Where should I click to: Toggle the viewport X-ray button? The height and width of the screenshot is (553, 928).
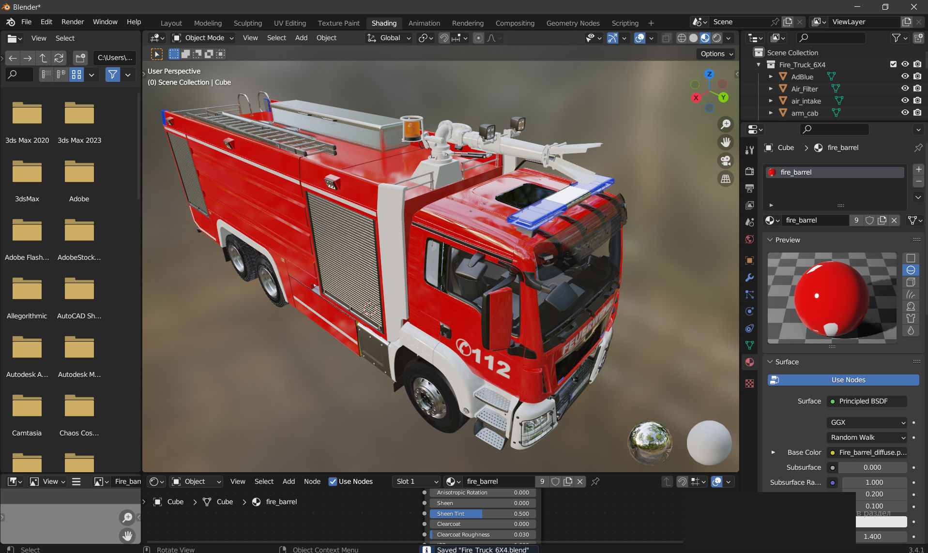pos(667,38)
